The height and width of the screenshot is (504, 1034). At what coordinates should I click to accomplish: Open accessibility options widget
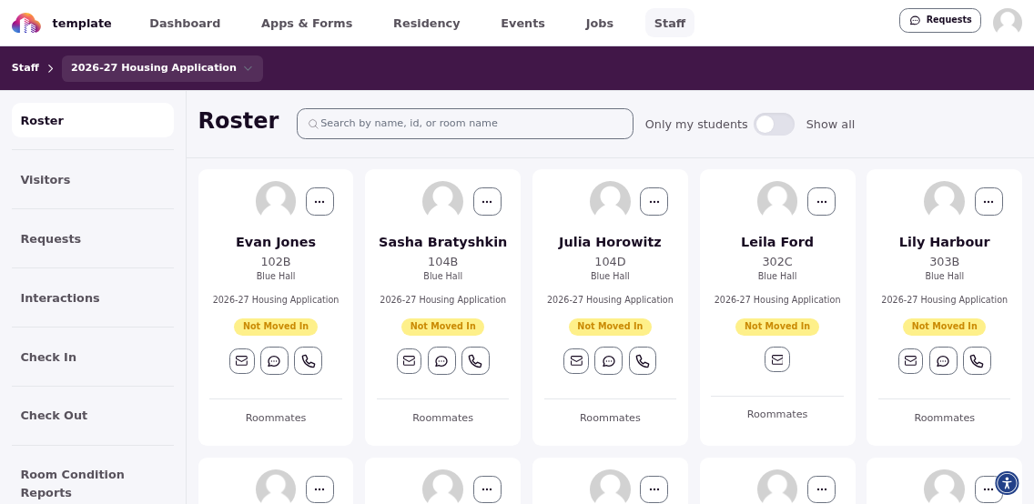point(1007,483)
